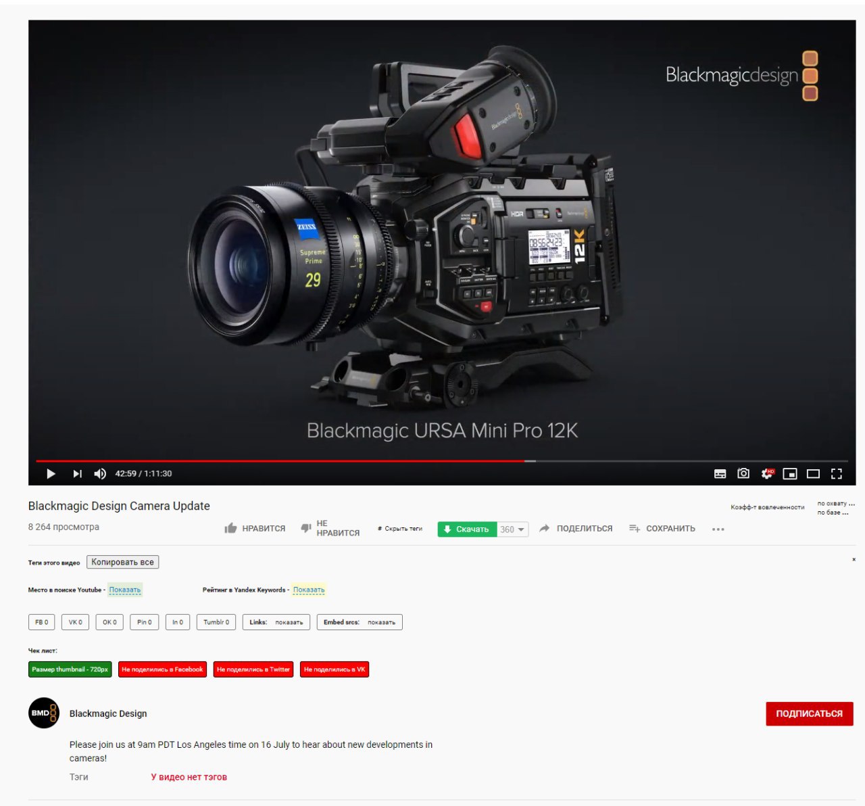865x806 pixels.
Task: Click the video title Blackmagic Design Camera Update
Action: (x=119, y=506)
